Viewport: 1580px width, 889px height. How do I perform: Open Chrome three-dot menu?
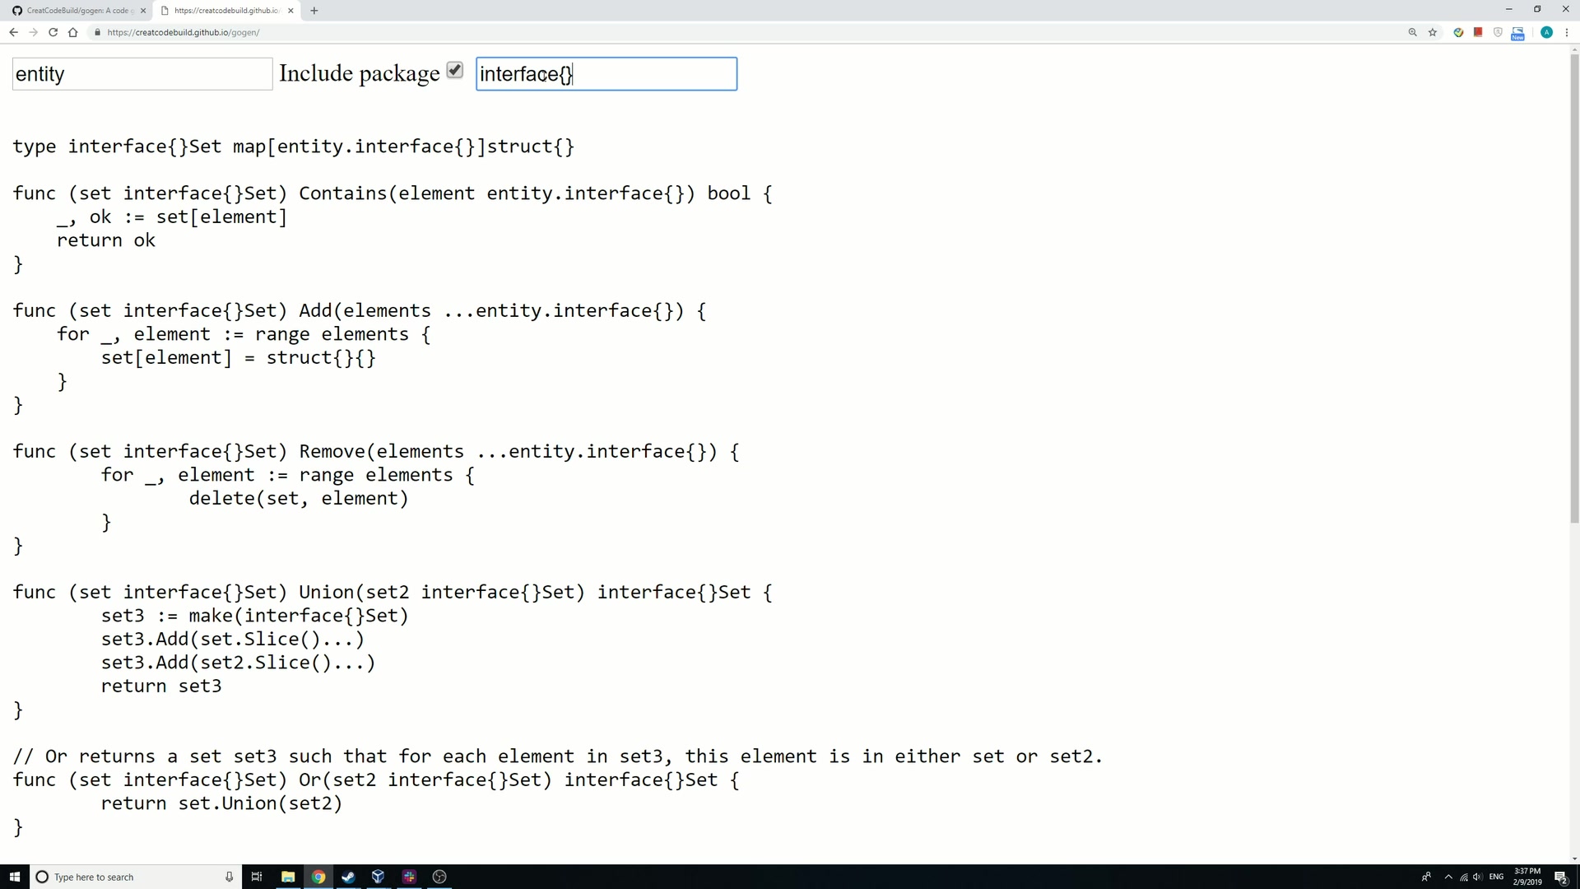click(x=1567, y=32)
